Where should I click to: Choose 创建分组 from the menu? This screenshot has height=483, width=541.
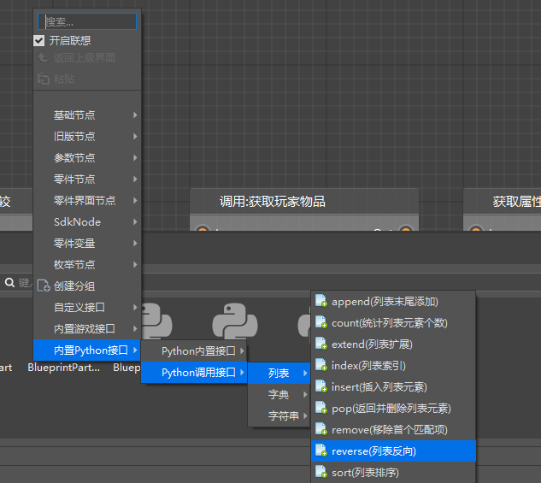[x=87, y=286]
